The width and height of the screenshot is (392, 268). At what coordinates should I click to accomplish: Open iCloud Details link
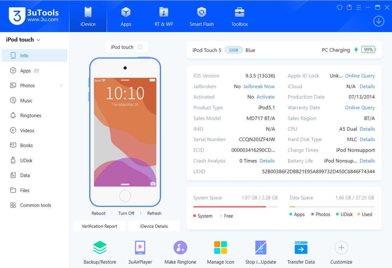pos(367,86)
